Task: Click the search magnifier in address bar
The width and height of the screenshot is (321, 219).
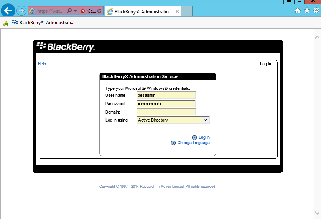Action: 69,11
